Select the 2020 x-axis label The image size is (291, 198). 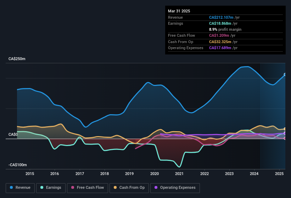(x=155, y=174)
